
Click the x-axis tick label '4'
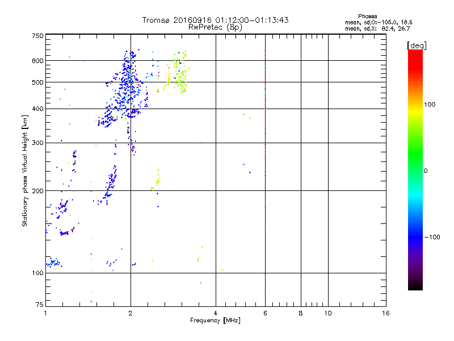tap(216, 313)
